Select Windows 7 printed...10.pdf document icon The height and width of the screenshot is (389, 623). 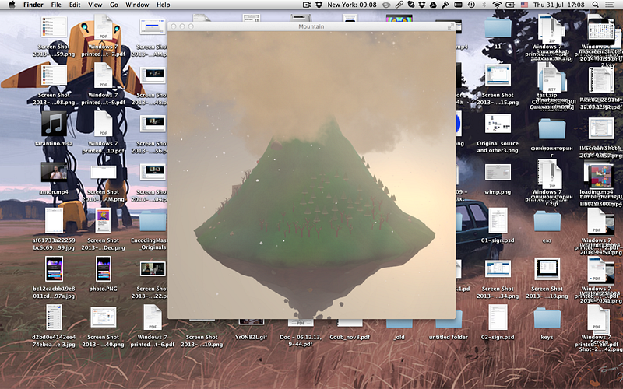pos(103,124)
